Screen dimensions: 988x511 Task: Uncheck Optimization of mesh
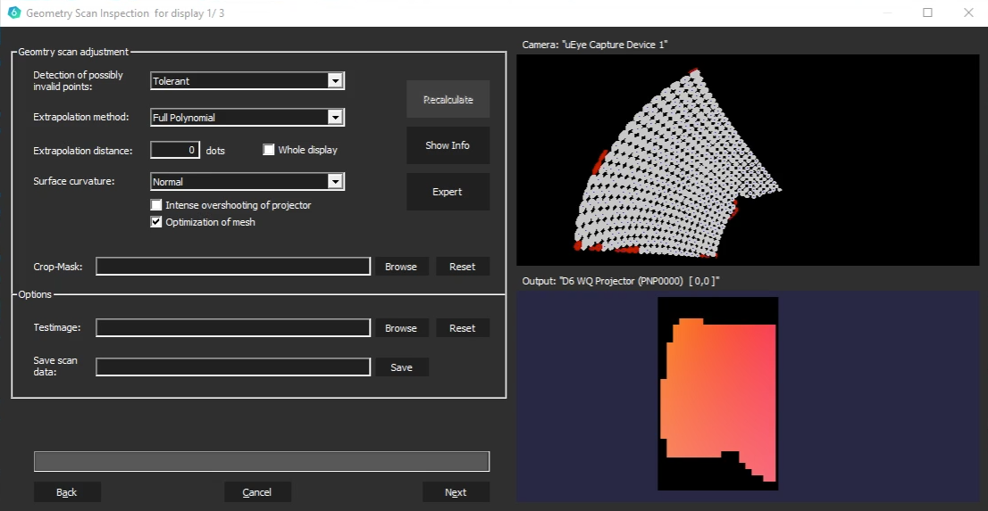(x=156, y=222)
